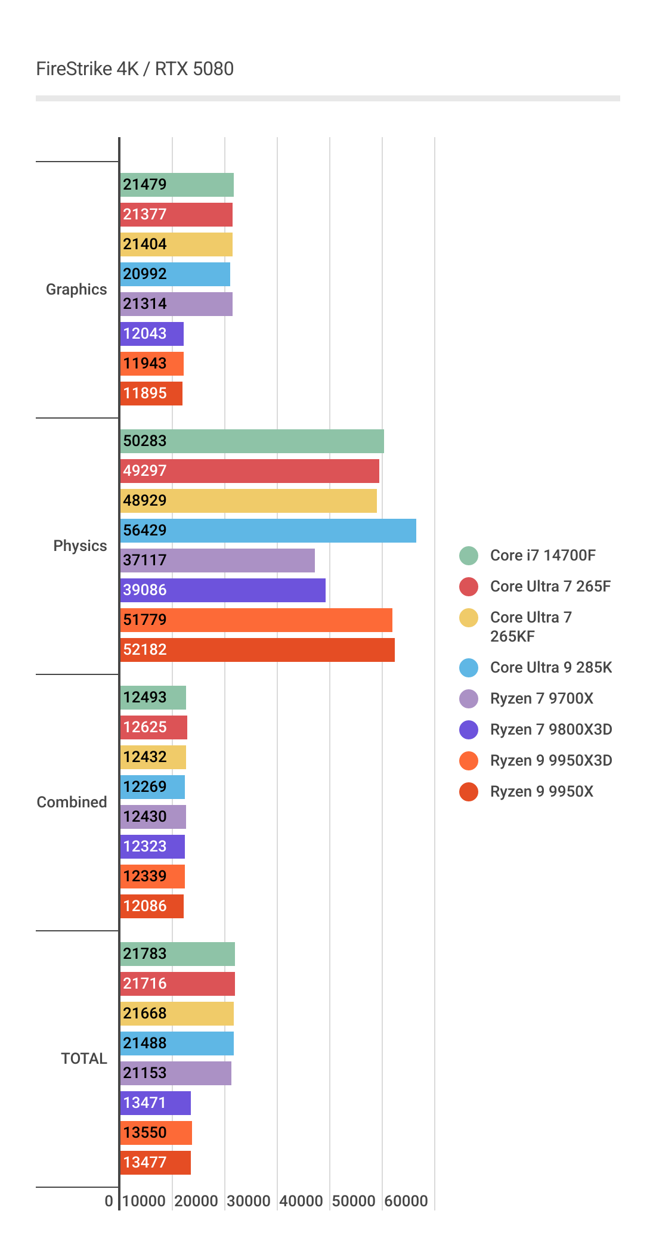
Task: Click the Ryzen 7 9700X legend dot
Action: click(469, 698)
